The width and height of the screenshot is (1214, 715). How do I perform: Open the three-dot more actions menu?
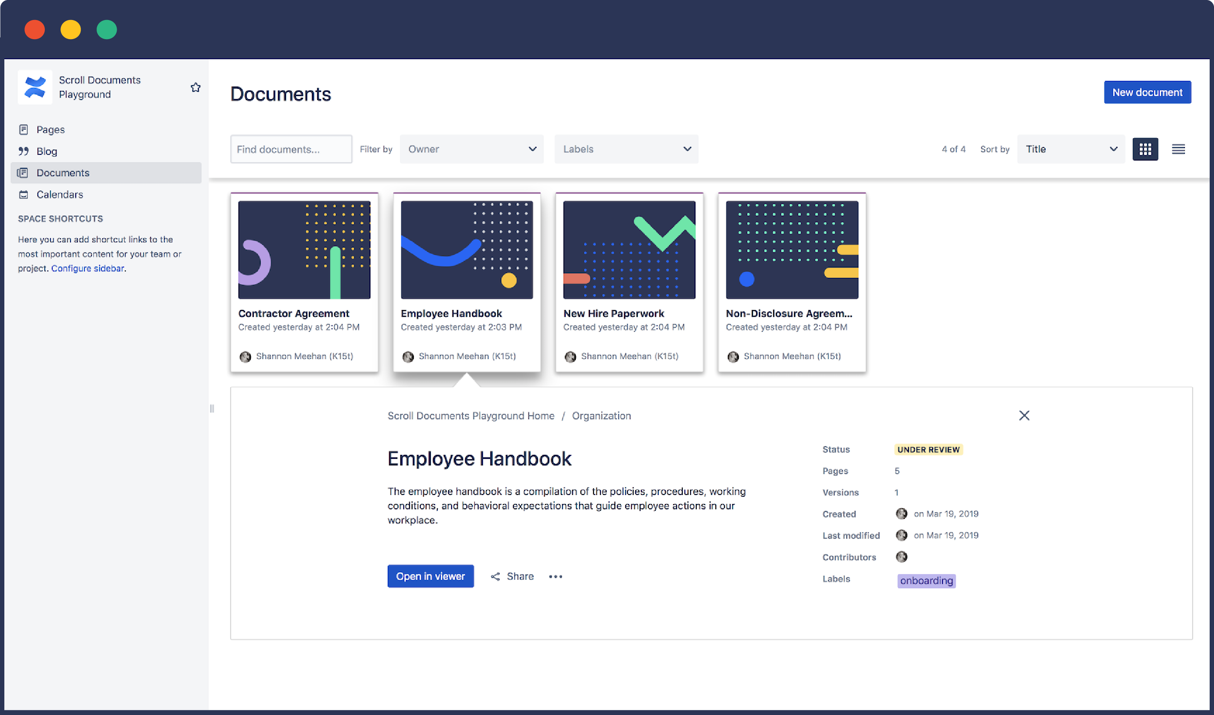556,576
